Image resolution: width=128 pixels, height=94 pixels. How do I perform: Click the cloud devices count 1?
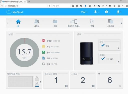(56, 80)
